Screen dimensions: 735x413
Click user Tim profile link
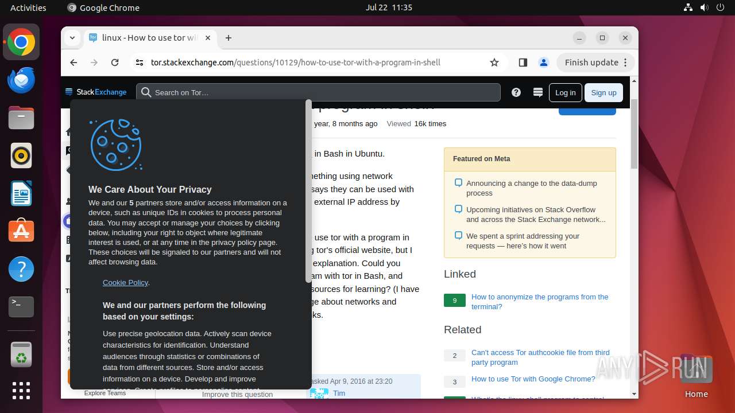pyautogui.click(x=339, y=393)
